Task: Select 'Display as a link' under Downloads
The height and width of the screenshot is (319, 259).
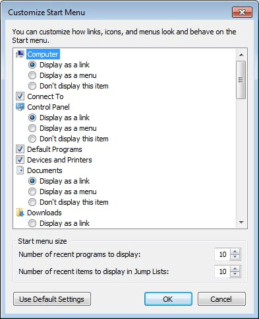Action: point(32,223)
